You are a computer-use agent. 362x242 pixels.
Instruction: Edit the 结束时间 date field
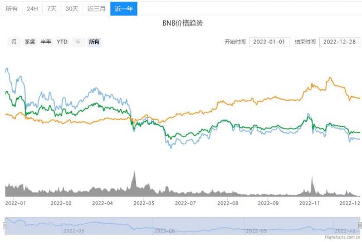pos(340,42)
